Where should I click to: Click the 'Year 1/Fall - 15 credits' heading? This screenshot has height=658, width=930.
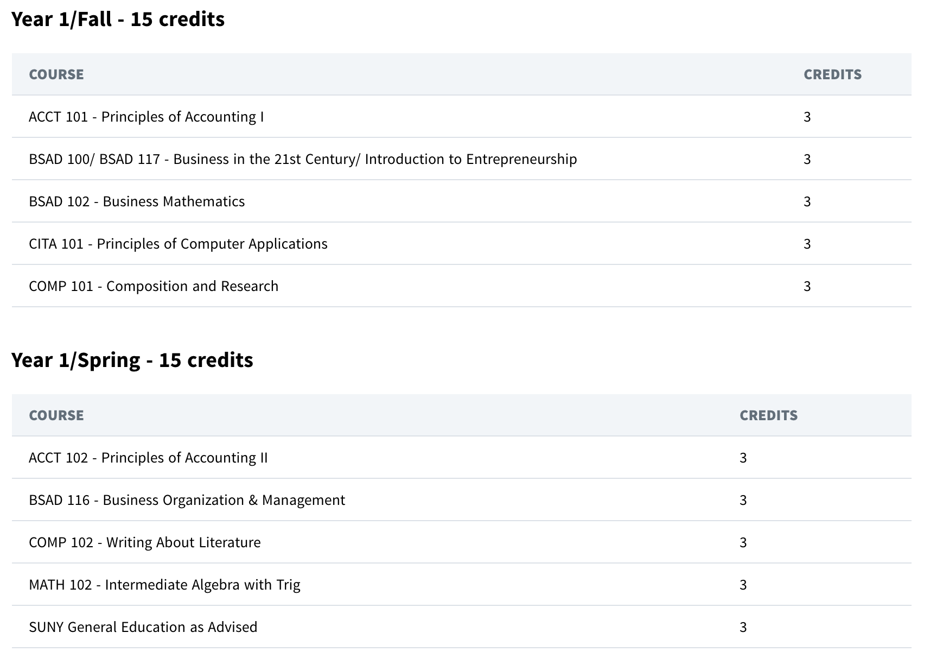(x=118, y=20)
